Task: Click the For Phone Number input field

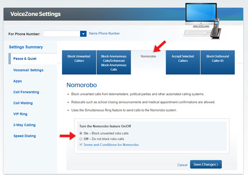Action: pyautogui.click(x=62, y=34)
